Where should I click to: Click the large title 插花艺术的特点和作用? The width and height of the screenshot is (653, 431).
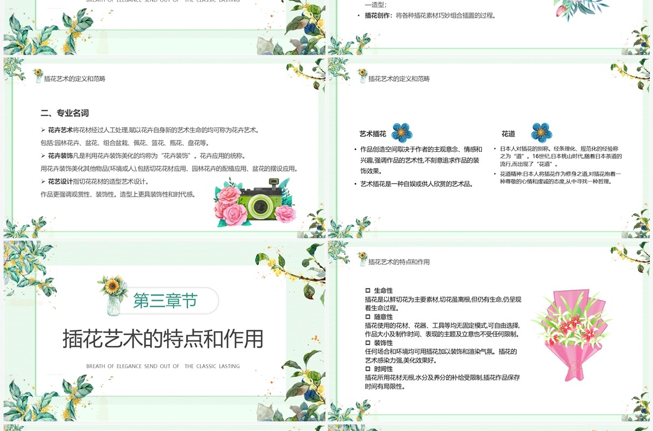(x=163, y=339)
